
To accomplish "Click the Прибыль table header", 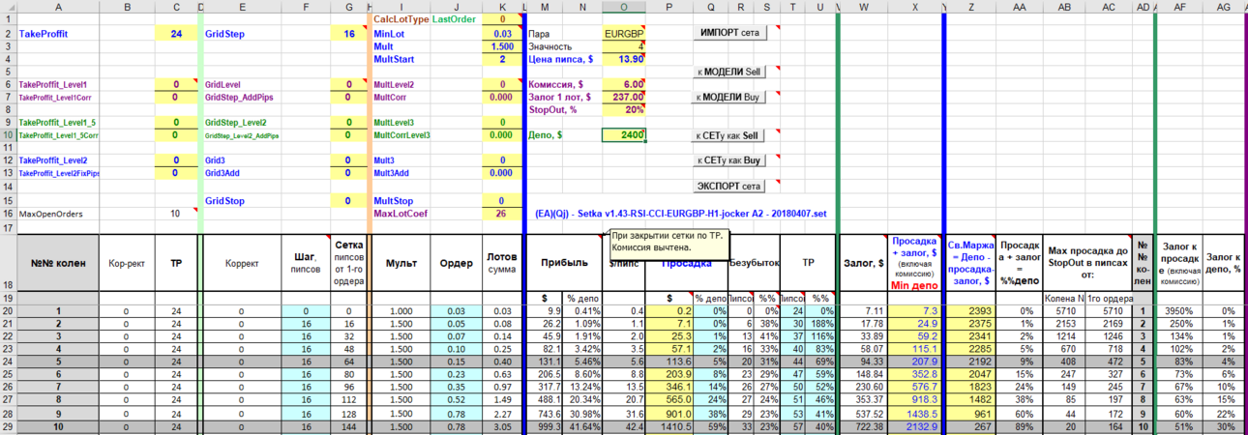I will pyautogui.click(x=563, y=262).
